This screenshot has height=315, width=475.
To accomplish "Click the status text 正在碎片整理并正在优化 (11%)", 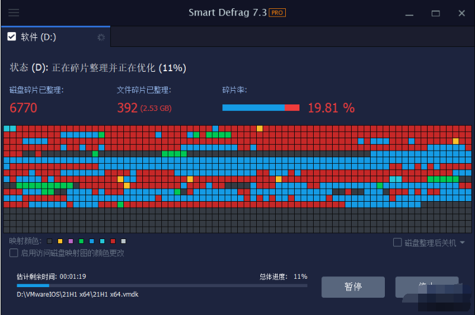I will click(119, 68).
